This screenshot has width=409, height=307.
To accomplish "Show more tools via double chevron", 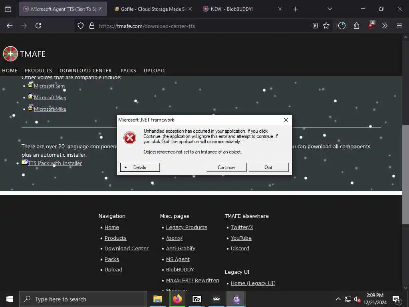I will (385, 26).
